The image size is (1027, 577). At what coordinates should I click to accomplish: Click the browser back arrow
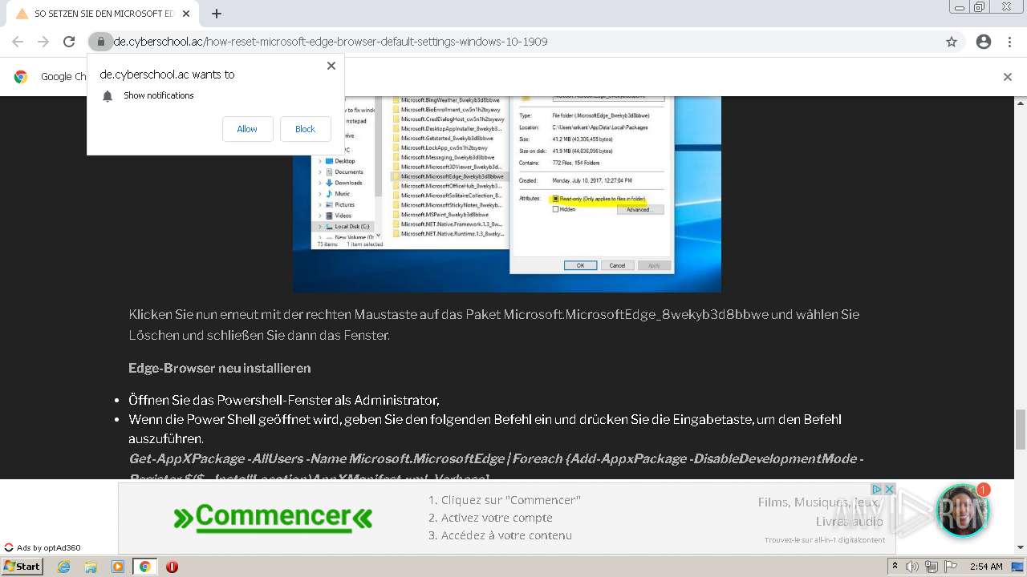click(x=18, y=42)
